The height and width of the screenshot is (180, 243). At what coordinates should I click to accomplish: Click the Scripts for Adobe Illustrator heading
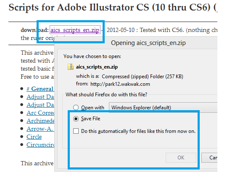tap(113, 7)
